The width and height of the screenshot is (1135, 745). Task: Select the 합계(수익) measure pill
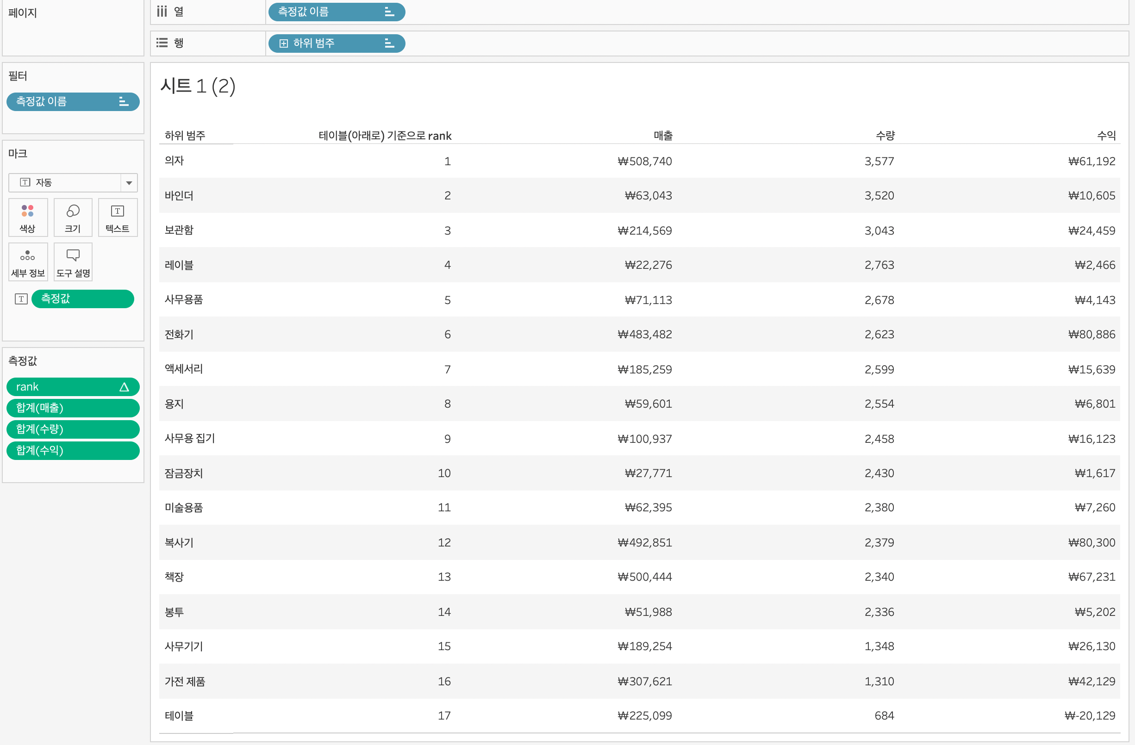73,450
